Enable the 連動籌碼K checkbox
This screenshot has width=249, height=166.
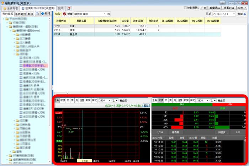pyautogui.click(x=185, y=7)
